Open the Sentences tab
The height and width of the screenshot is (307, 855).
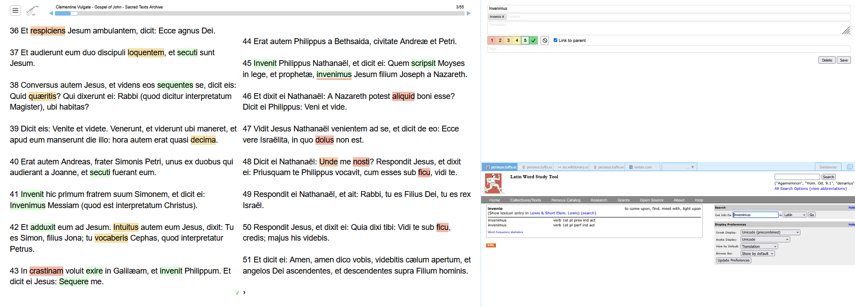[828, 167]
